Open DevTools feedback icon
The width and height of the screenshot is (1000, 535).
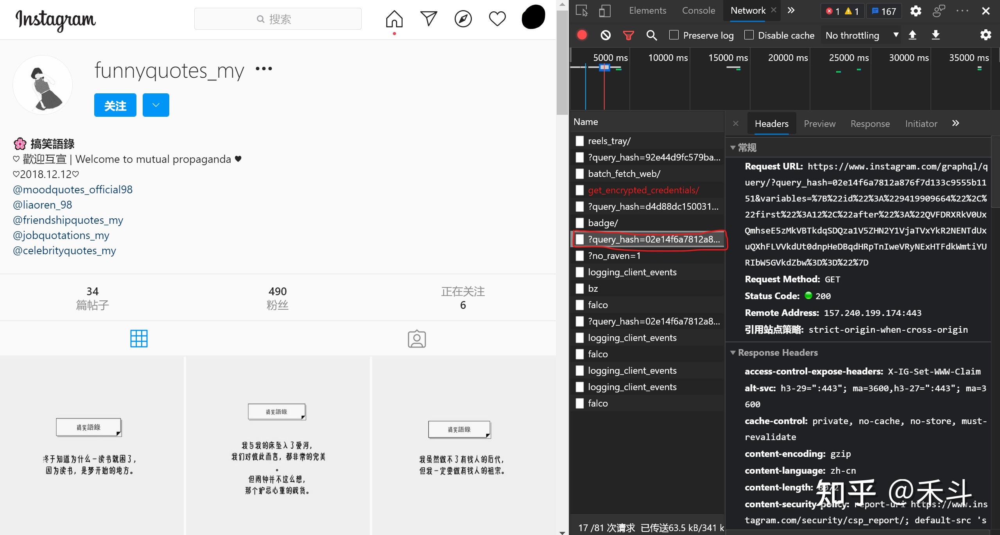tap(939, 11)
